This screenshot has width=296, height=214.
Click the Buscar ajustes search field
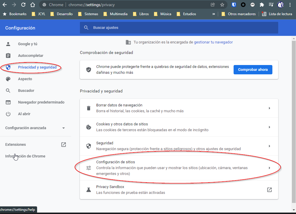[179, 28]
